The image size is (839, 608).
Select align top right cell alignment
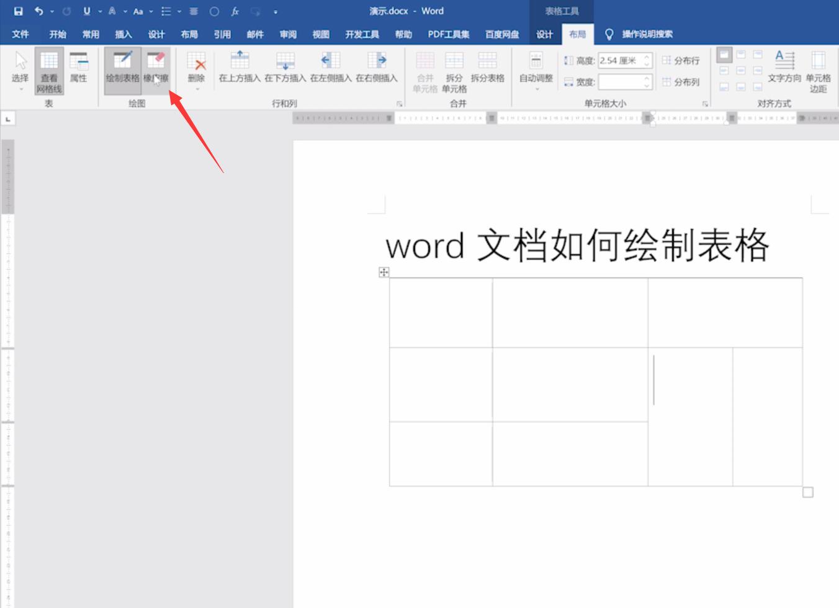[x=758, y=55]
